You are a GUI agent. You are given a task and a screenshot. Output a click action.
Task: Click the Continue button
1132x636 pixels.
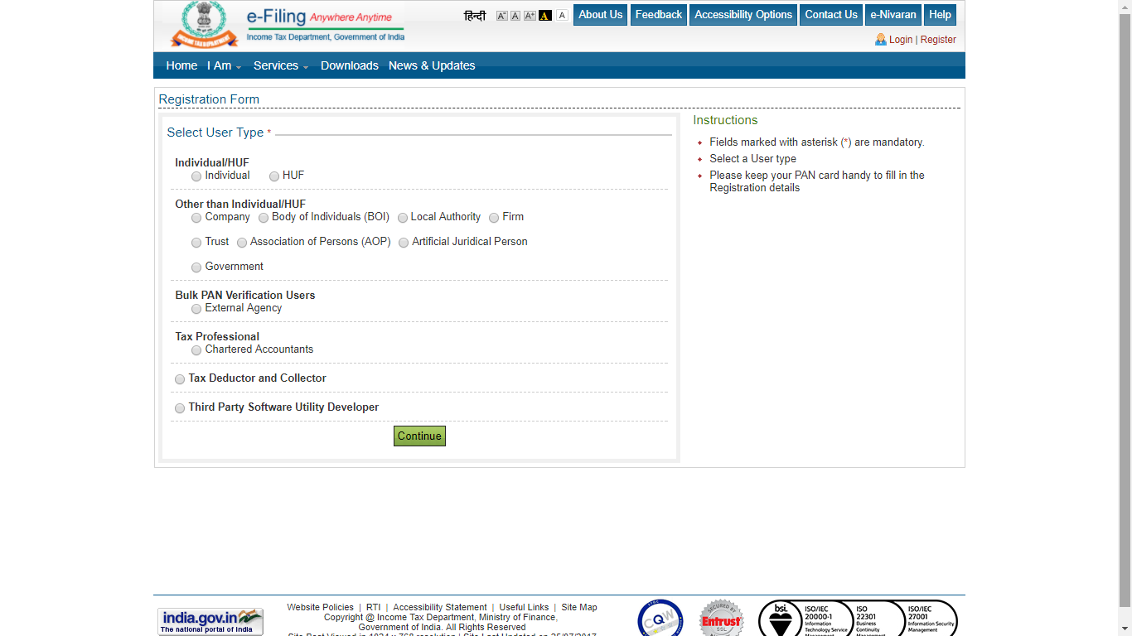coord(419,436)
